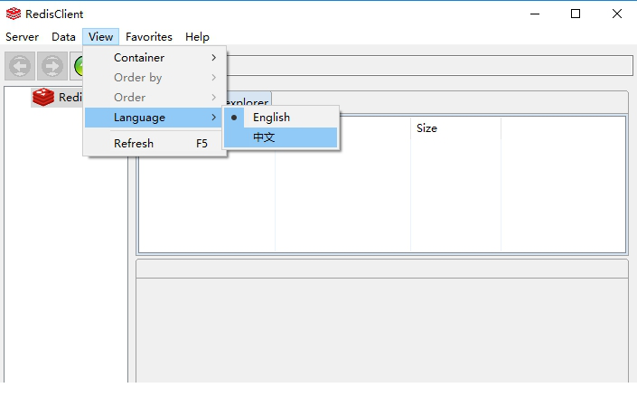
Task: Click the back navigation arrow icon
Action: (x=20, y=66)
